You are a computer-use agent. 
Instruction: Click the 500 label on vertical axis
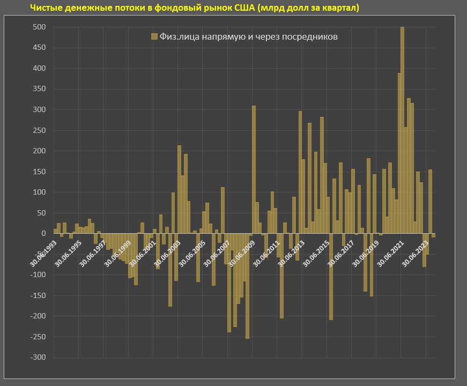coord(39,27)
